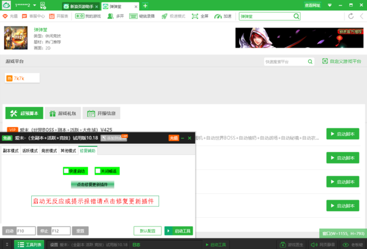Select the 弹弹堂 browser tab

click(x=120, y=7)
